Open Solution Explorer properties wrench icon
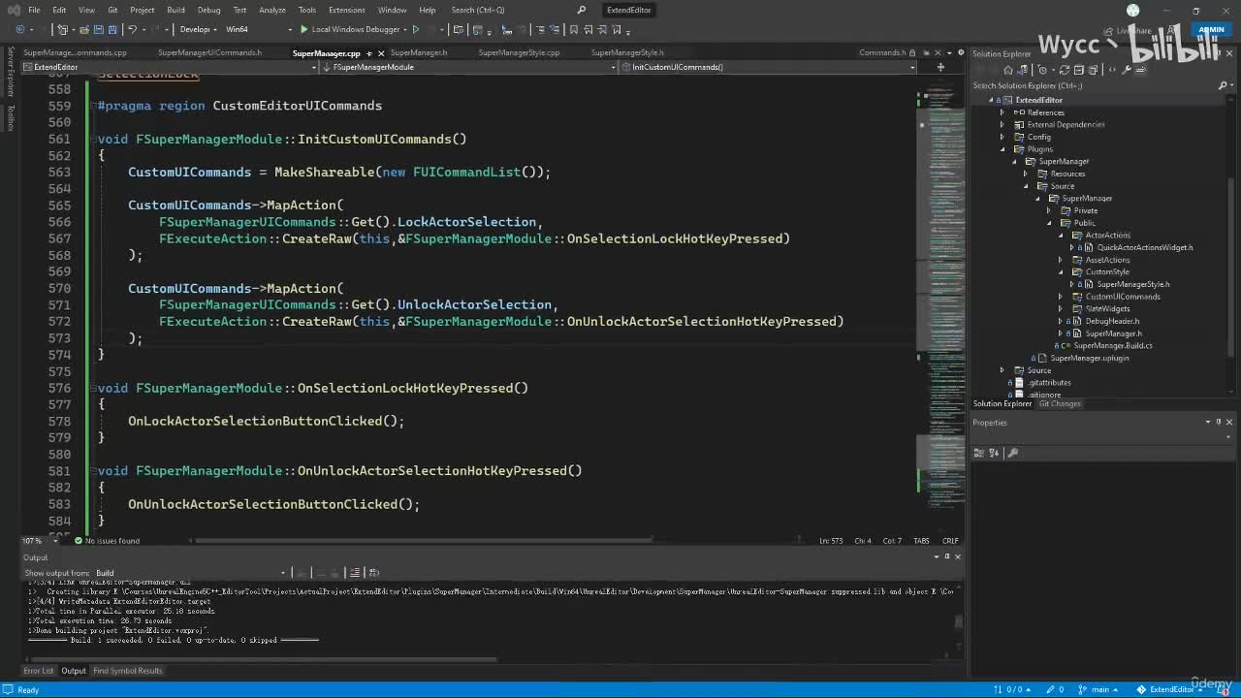The image size is (1241, 698). 1127,70
